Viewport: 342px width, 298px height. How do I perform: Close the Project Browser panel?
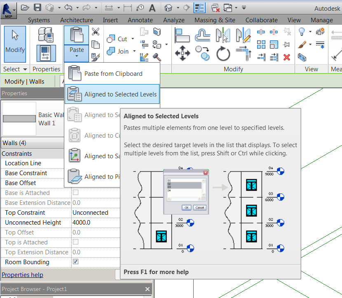click(x=148, y=289)
